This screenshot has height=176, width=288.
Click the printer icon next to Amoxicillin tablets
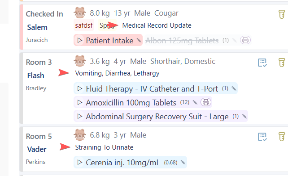point(206,102)
